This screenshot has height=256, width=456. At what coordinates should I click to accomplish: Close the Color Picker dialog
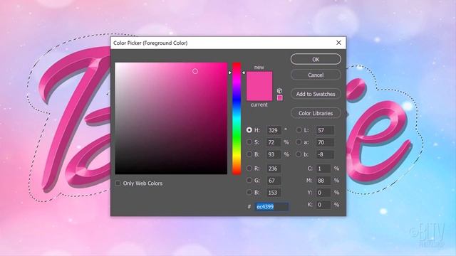click(338, 43)
